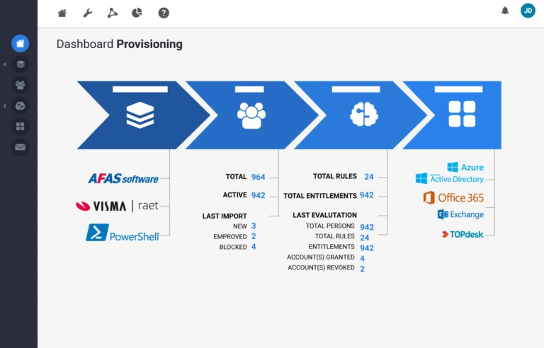Check notifications bell icon
544x348 pixels.
click(x=505, y=11)
